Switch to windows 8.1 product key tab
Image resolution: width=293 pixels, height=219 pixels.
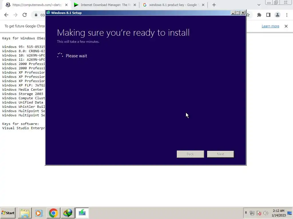pos(173,5)
